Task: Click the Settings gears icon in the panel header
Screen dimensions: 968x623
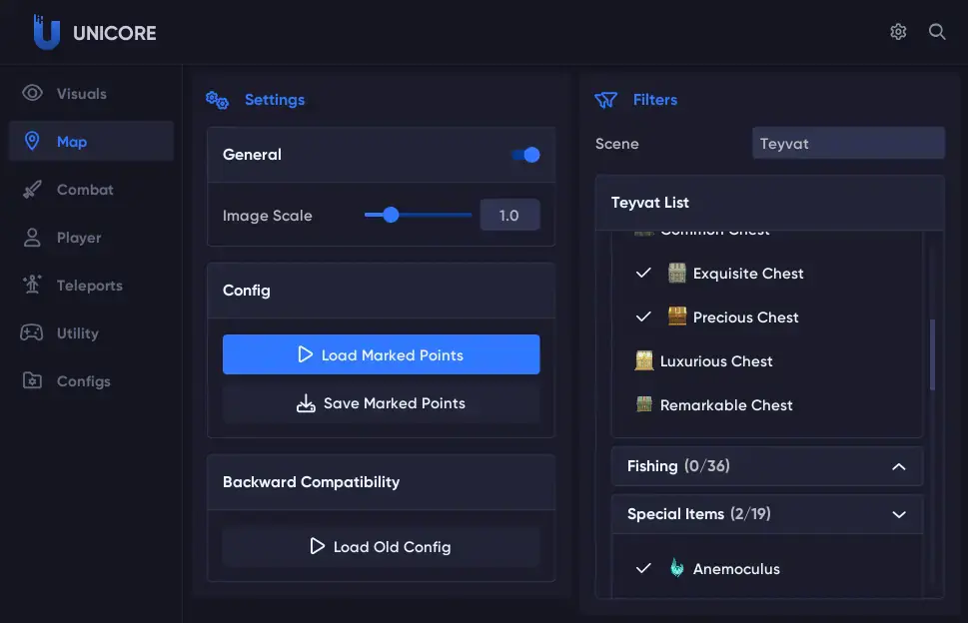Action: pos(218,100)
